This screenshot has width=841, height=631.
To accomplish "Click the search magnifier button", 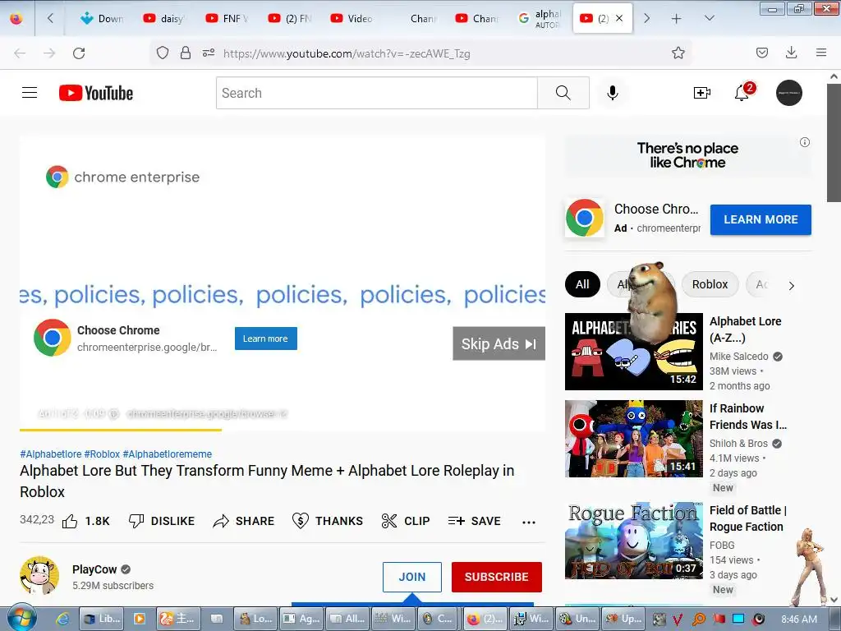I will tap(563, 93).
